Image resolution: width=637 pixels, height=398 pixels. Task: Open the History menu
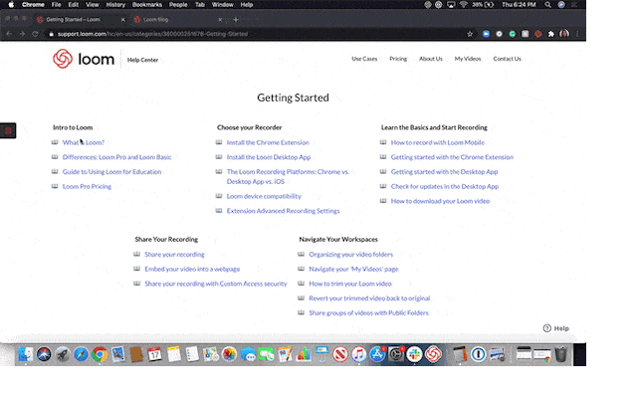[x=115, y=5]
